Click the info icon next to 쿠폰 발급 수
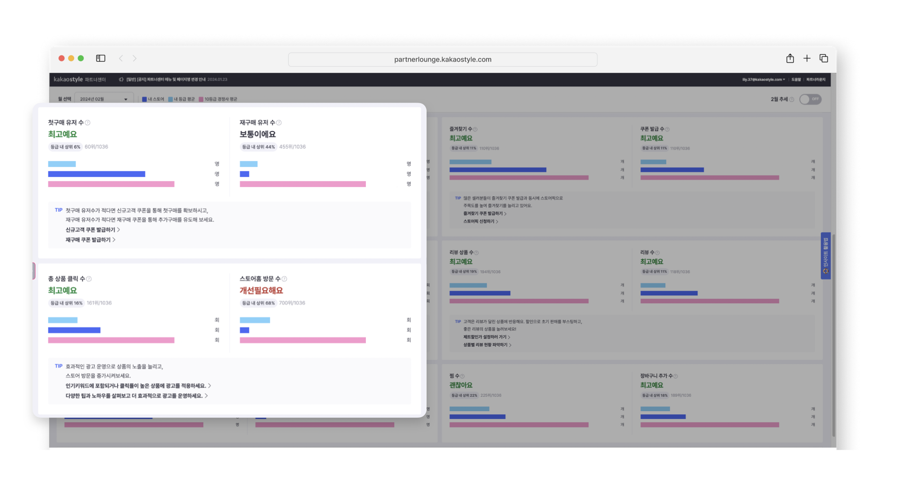Viewport: 897px width, 504px height. (x=667, y=129)
